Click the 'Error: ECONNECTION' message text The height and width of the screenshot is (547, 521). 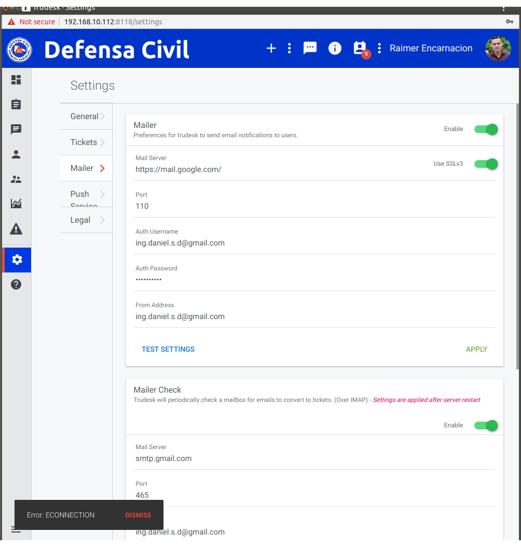click(x=61, y=515)
